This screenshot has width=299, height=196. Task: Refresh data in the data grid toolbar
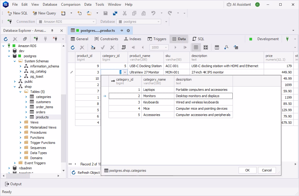coord(73,47)
